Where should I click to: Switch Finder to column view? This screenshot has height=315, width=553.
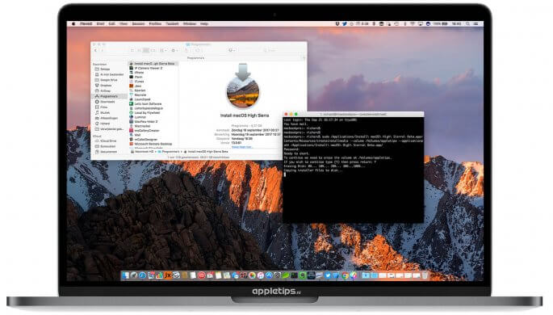pyautogui.click(x=145, y=50)
